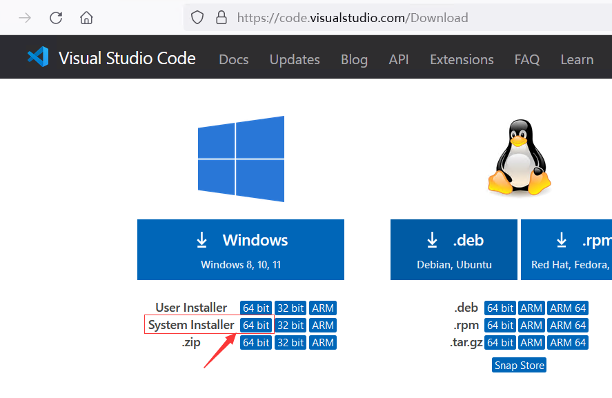Download Windows System Installer ARM

coord(323,325)
